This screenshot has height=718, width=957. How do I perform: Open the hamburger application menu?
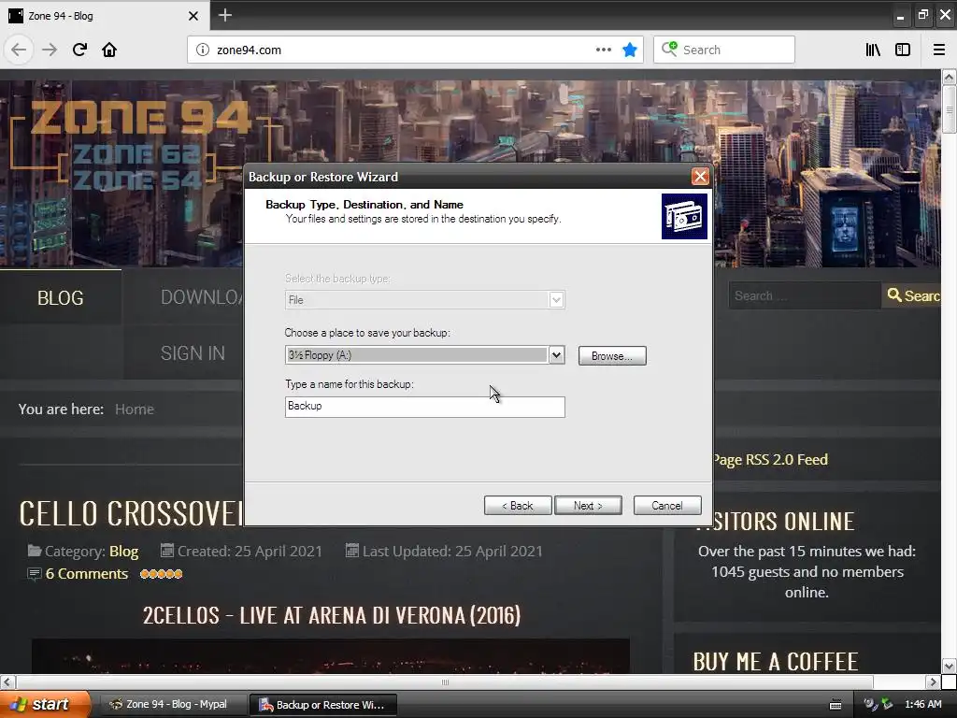click(938, 50)
